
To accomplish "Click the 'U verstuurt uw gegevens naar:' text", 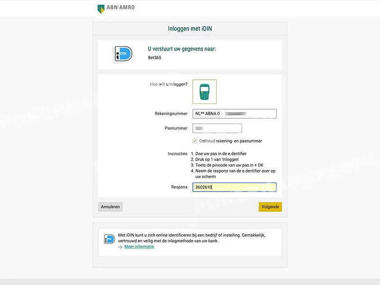I will 182,49.
